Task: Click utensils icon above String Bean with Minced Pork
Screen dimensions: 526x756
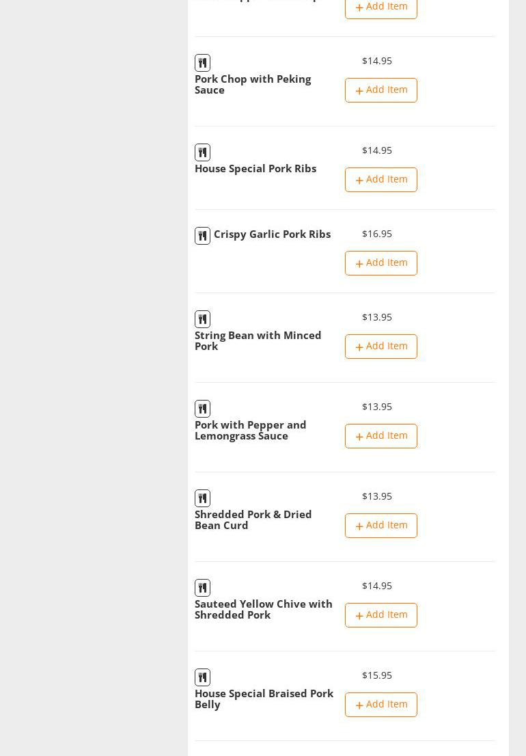Action: coord(202,319)
